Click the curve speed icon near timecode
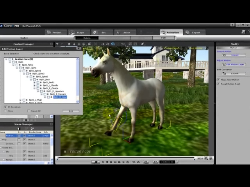 click(155, 162)
